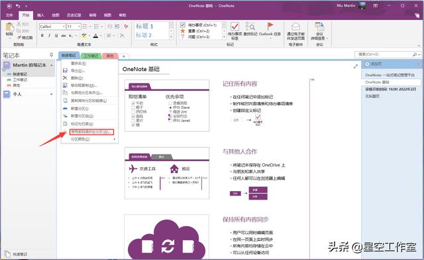
Task: Click the ribbon display options icon in the title bar
Action: click(x=376, y=6)
